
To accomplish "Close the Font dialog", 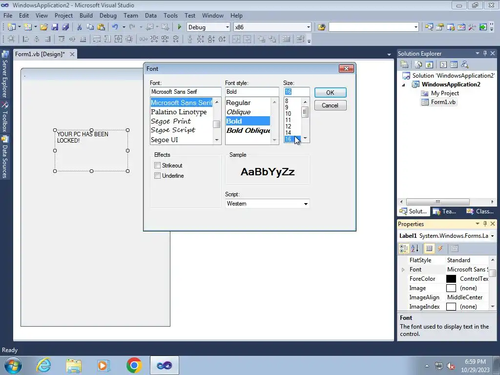I will tap(346, 68).
